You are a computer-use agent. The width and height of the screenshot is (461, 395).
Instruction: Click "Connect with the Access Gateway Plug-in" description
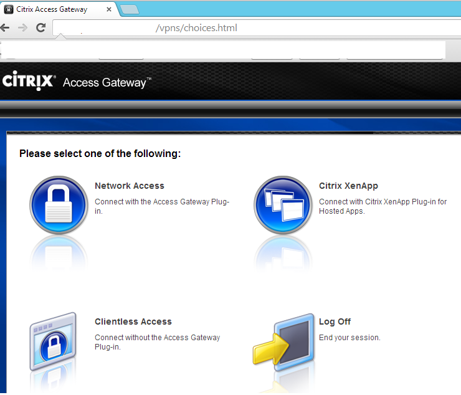click(x=162, y=206)
